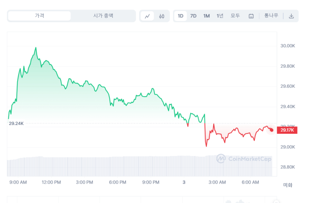
Task: Switch to candlestick chart view
Action: [162, 16]
